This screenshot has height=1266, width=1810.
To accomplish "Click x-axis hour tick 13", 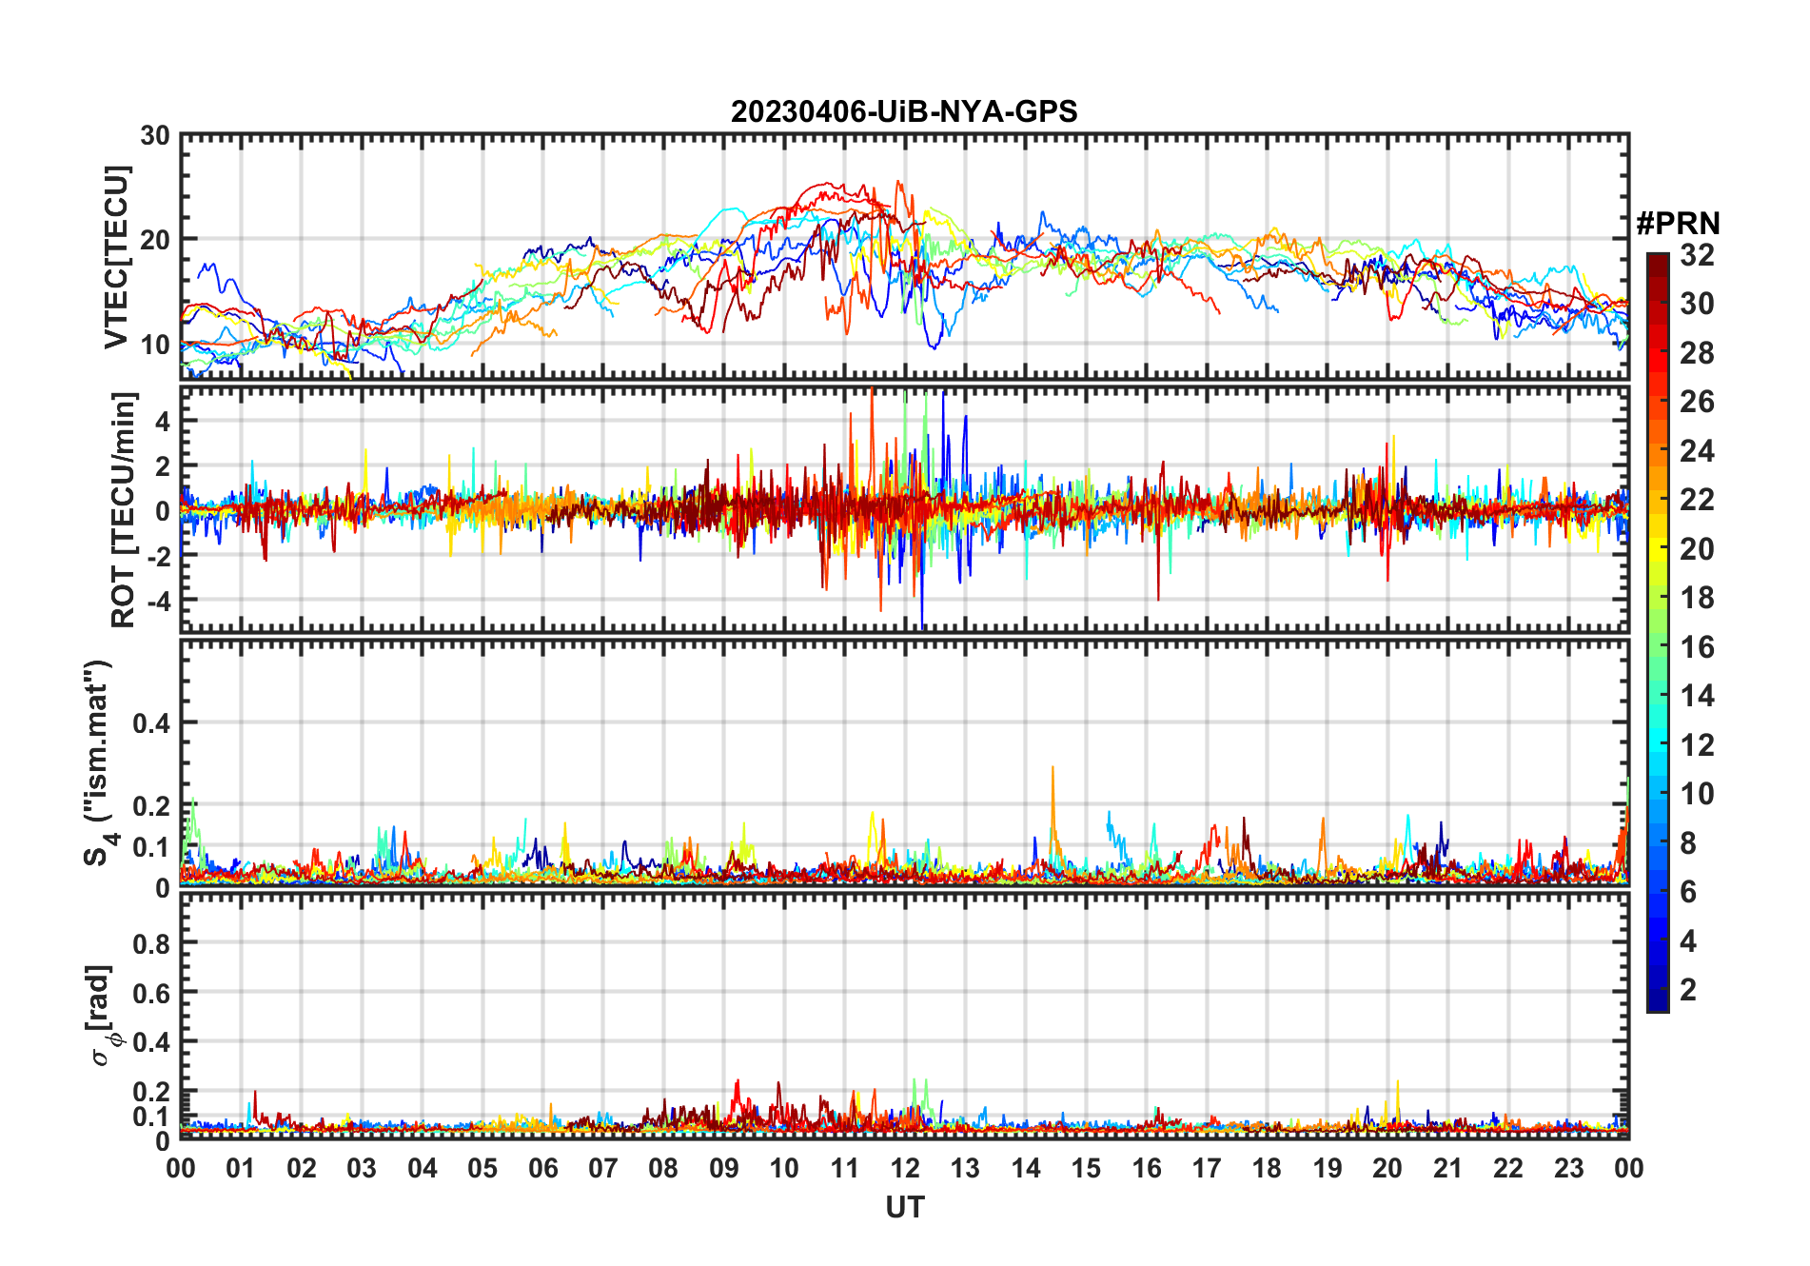I will pyautogui.click(x=965, y=1168).
